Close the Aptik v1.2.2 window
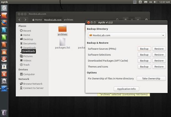This screenshot has height=117, width=171. pyautogui.click(x=89, y=23)
